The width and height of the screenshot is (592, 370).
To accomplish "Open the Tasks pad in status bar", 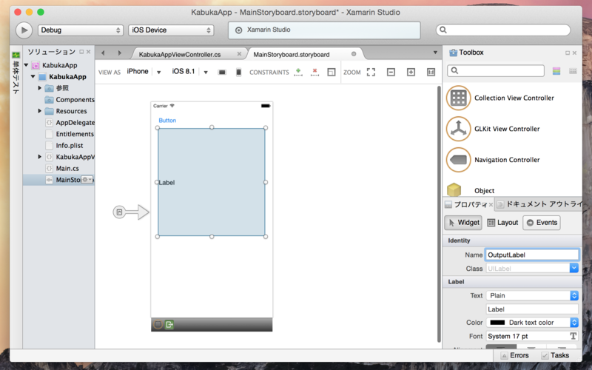I will tap(555, 355).
